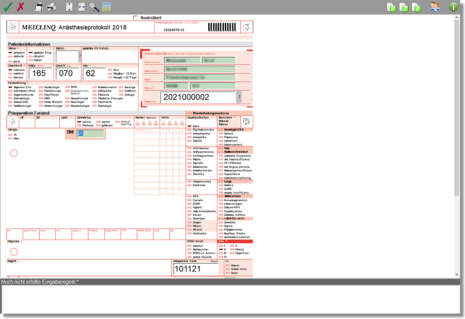Click the scanner icon in the toolbar

click(39, 7)
